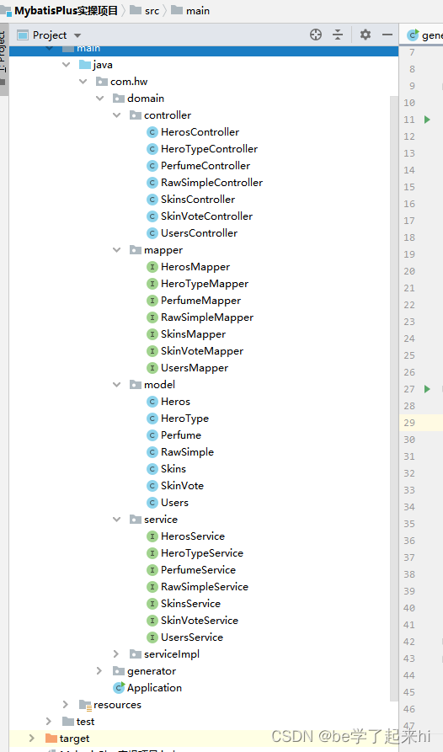The height and width of the screenshot is (752, 443).
Task: Select RawSimpleService interface
Action: [x=205, y=587]
